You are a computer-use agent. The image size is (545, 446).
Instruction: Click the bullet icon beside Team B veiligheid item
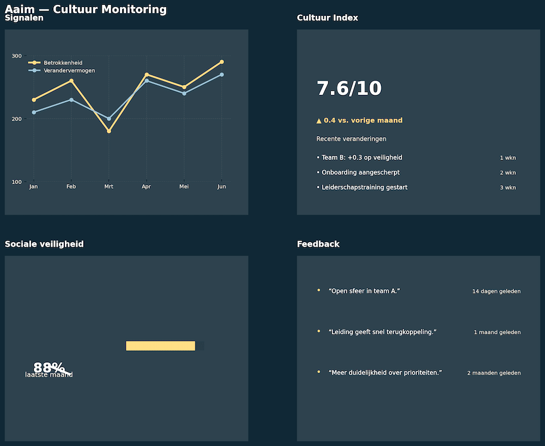(318, 157)
